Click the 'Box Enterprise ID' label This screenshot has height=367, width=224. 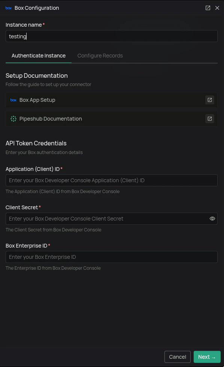[x=26, y=246]
